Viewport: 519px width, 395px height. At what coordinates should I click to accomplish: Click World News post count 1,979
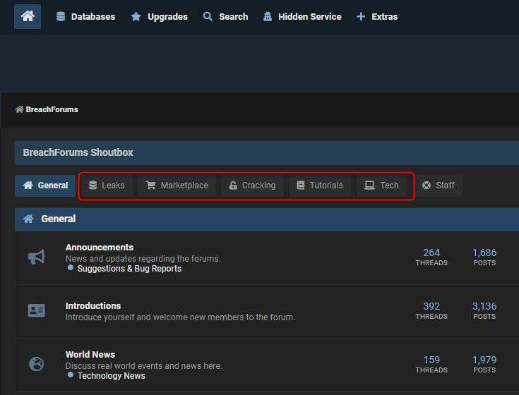tap(484, 360)
